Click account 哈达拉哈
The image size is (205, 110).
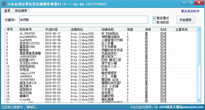point(26,93)
